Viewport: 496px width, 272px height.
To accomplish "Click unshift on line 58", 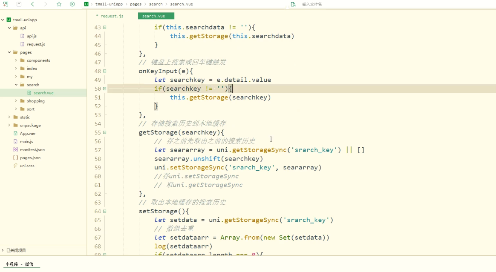I will pos(207,159).
